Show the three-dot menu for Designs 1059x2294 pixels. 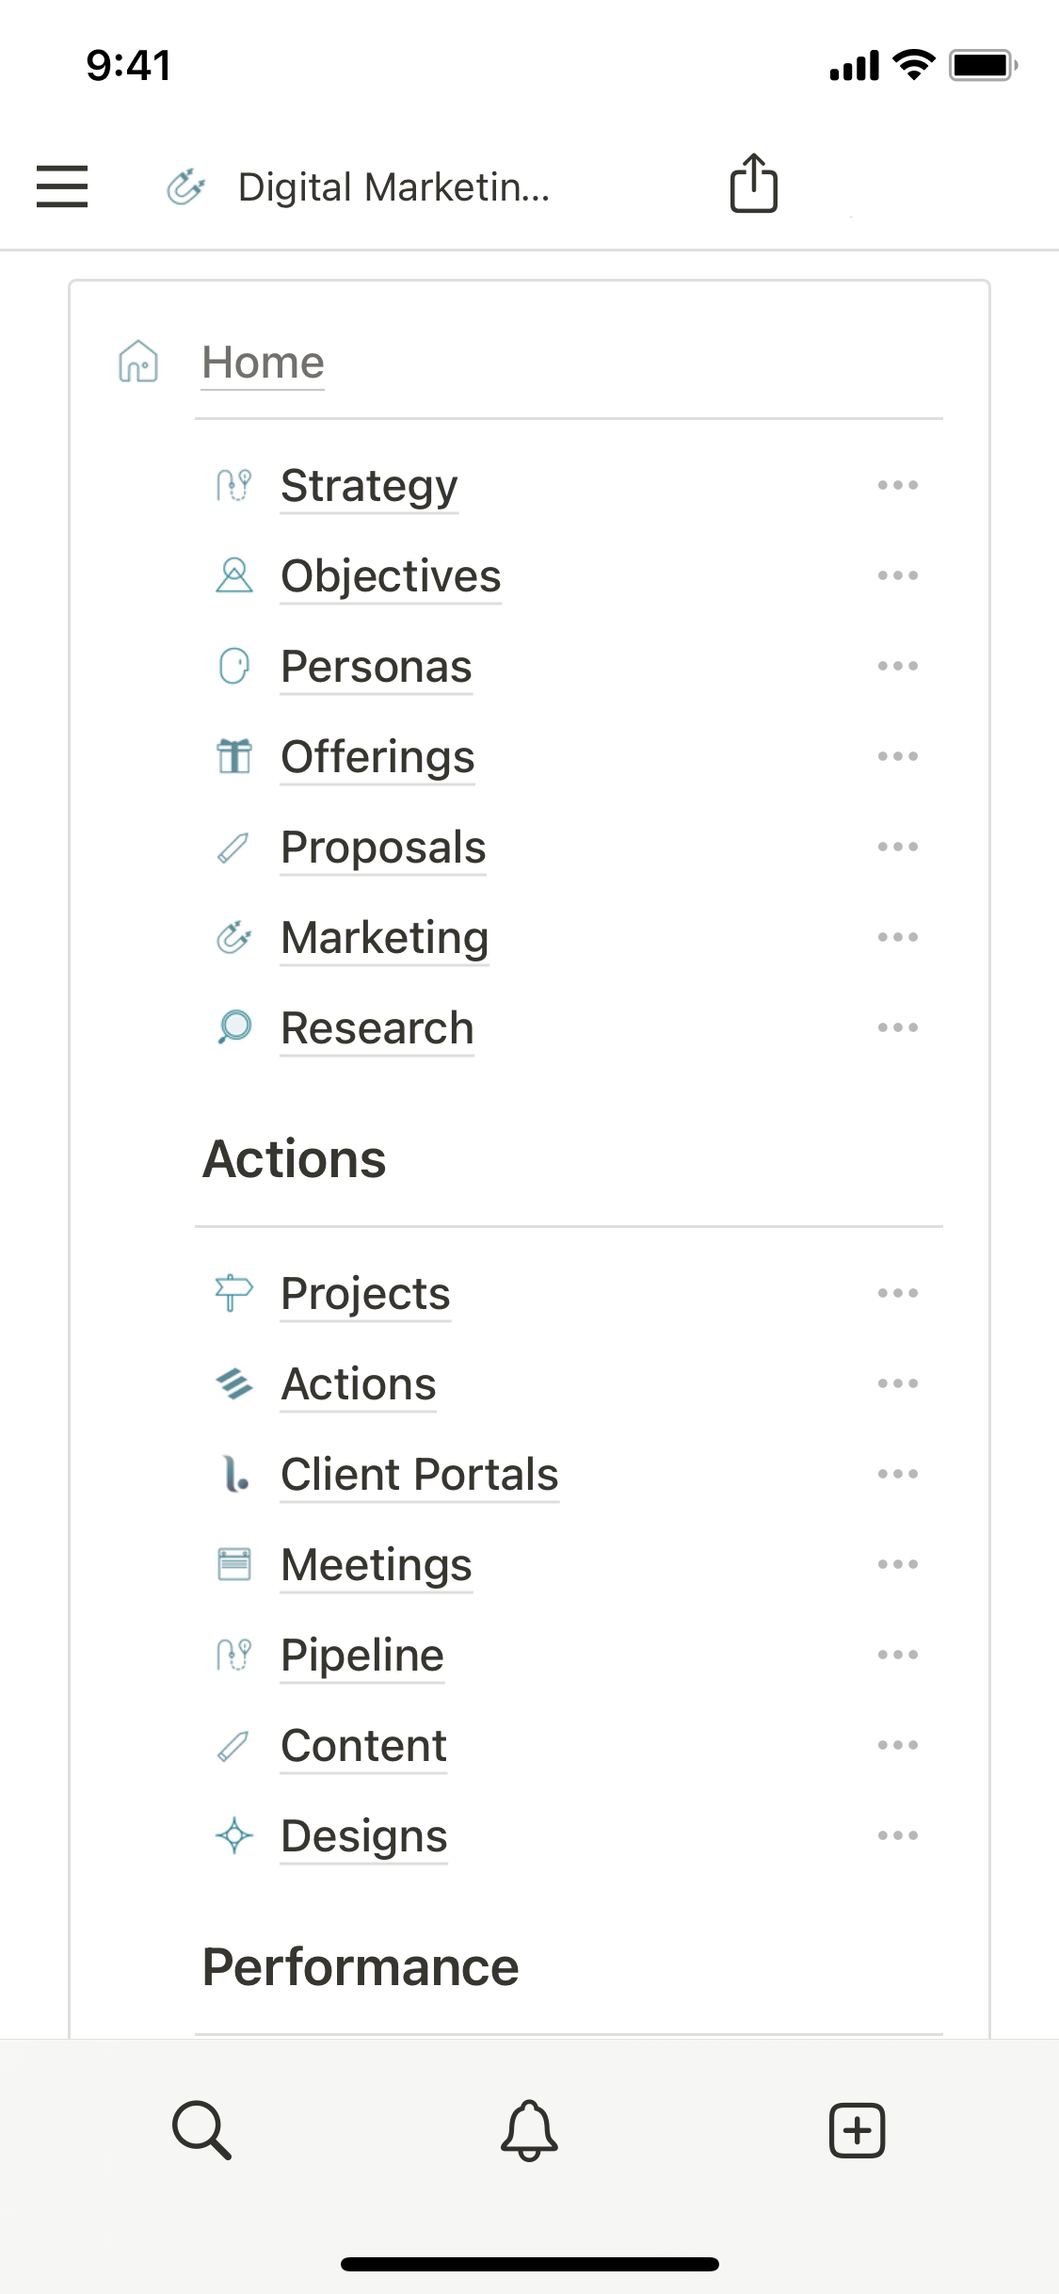coord(897,1835)
